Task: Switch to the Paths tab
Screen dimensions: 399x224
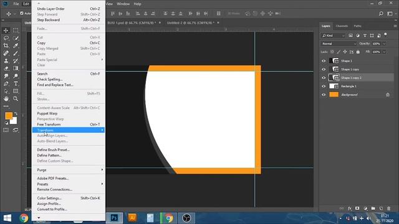Action: point(357,26)
